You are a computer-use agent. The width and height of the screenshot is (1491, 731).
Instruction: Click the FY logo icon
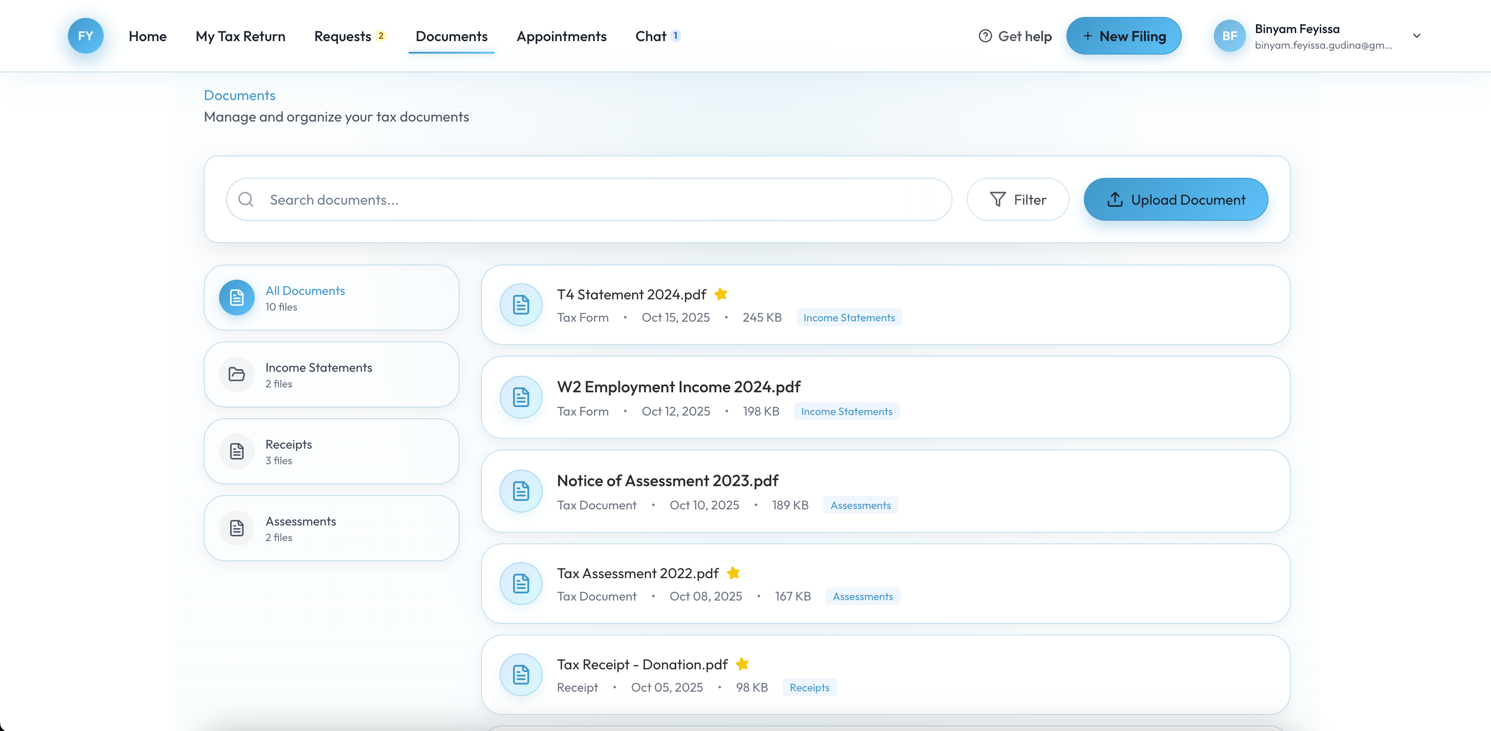click(x=86, y=36)
